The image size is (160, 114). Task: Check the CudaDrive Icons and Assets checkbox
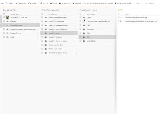[42, 29]
